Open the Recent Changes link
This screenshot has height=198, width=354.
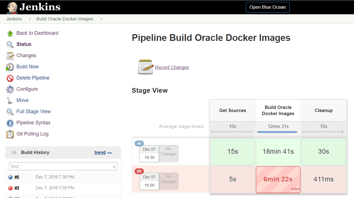172,67
